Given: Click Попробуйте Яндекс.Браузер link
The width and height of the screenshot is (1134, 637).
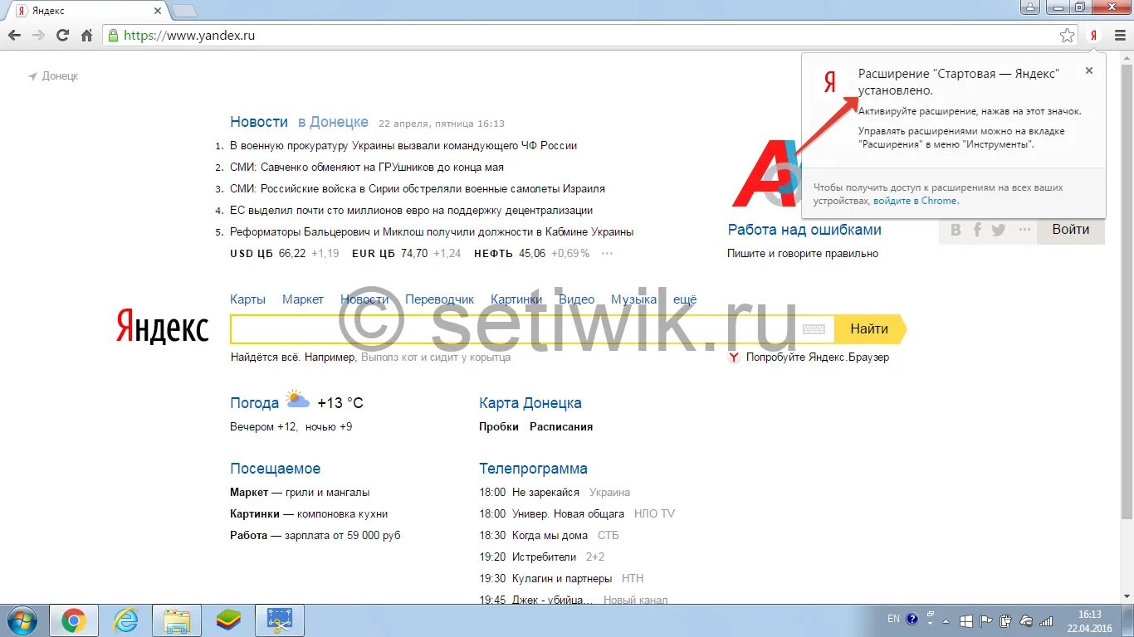Looking at the screenshot, I should [818, 357].
